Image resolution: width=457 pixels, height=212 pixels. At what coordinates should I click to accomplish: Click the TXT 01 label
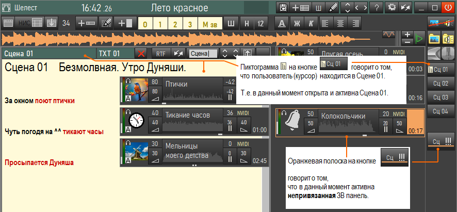pos(116,54)
